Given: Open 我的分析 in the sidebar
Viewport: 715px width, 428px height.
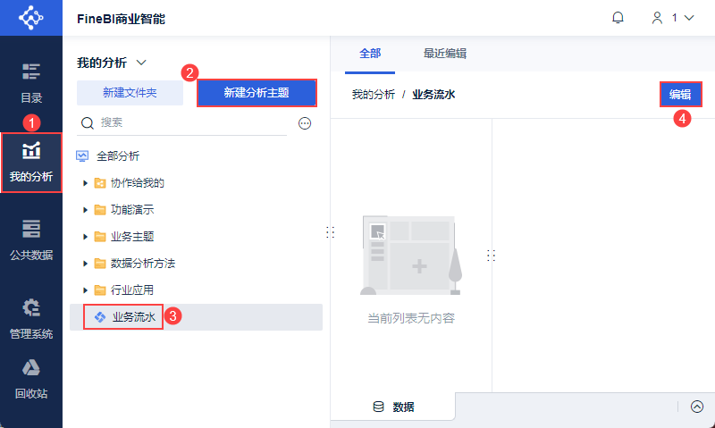Looking at the screenshot, I should 31,162.
